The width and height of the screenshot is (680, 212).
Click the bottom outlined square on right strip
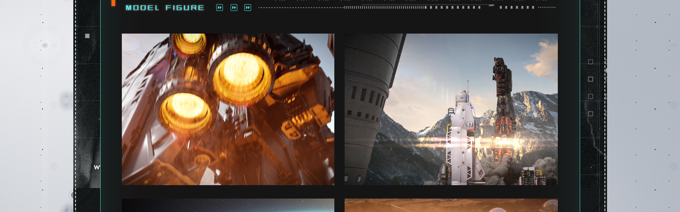tap(590, 114)
